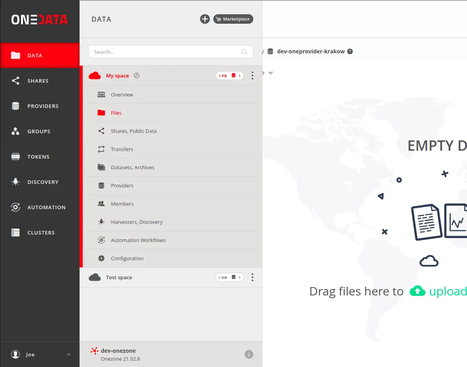
Task: Open Automation Workflows
Action: click(x=173, y=240)
